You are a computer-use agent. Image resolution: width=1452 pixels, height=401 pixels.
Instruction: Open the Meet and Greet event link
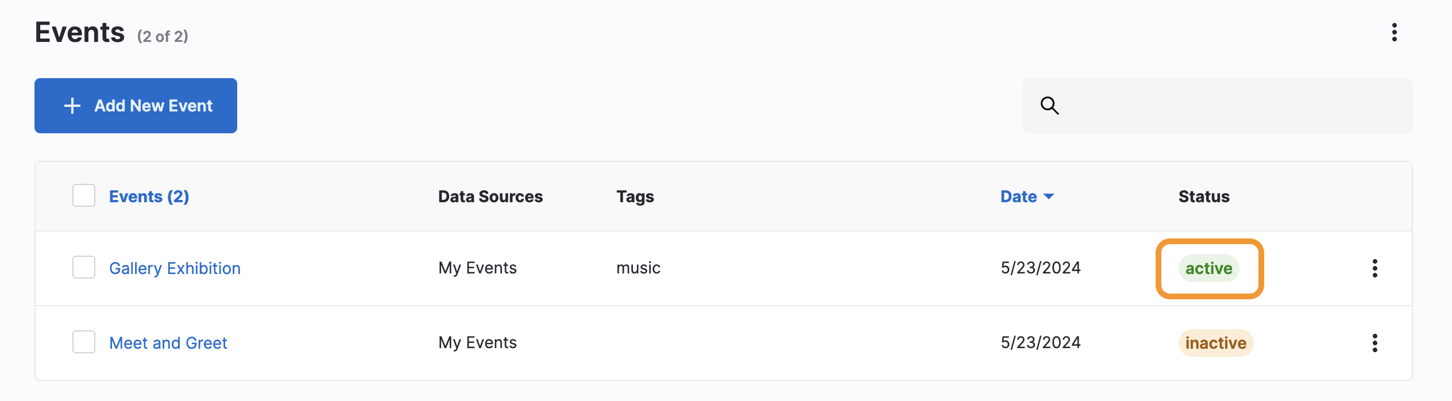click(168, 343)
